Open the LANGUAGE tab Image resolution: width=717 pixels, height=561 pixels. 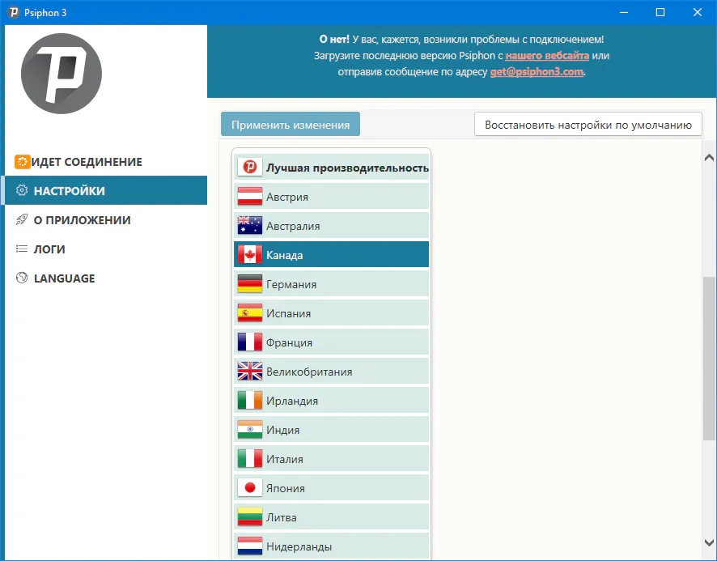click(106, 278)
